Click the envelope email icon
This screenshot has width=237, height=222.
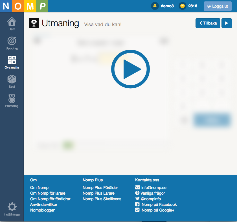point(138,187)
